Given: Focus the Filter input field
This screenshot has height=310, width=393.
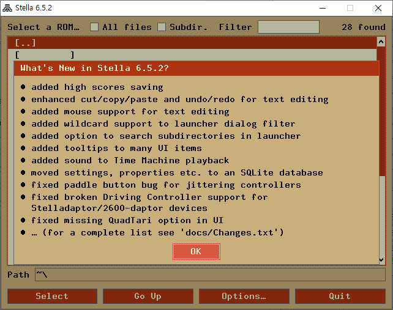Looking at the screenshot, I should click(288, 27).
